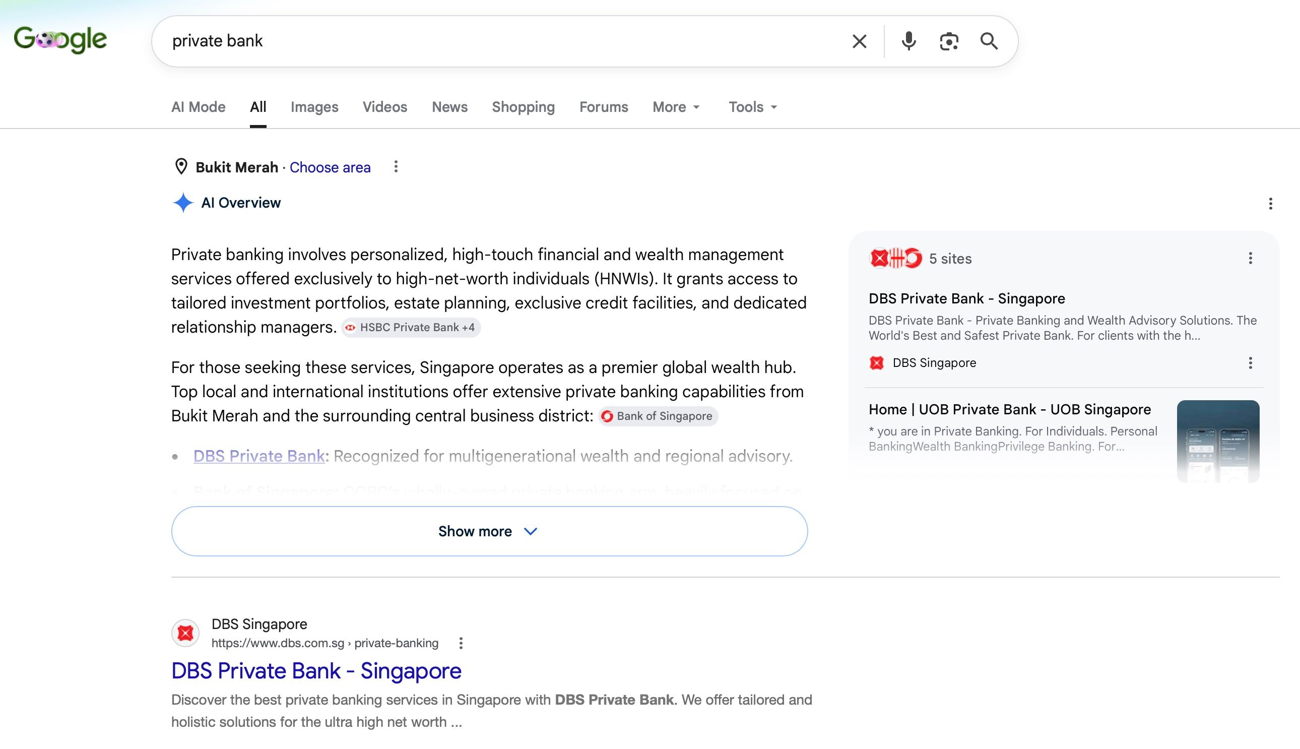Viewport: 1300px width, 749px height.
Task: Open the Shopping tab
Action: click(523, 107)
